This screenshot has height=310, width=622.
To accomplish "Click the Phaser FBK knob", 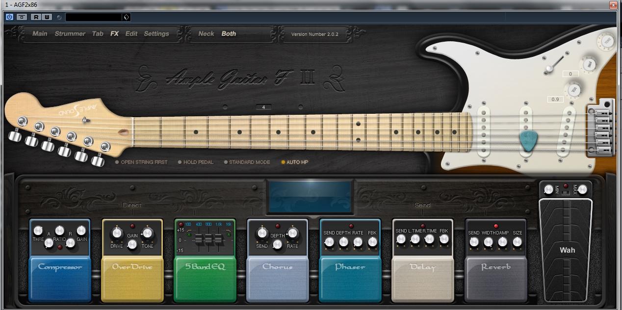I will pyautogui.click(x=372, y=241).
